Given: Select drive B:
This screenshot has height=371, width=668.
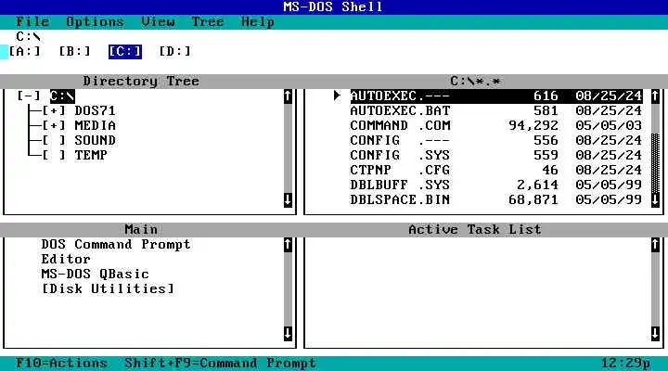Looking at the screenshot, I should pyautogui.click(x=74, y=52).
